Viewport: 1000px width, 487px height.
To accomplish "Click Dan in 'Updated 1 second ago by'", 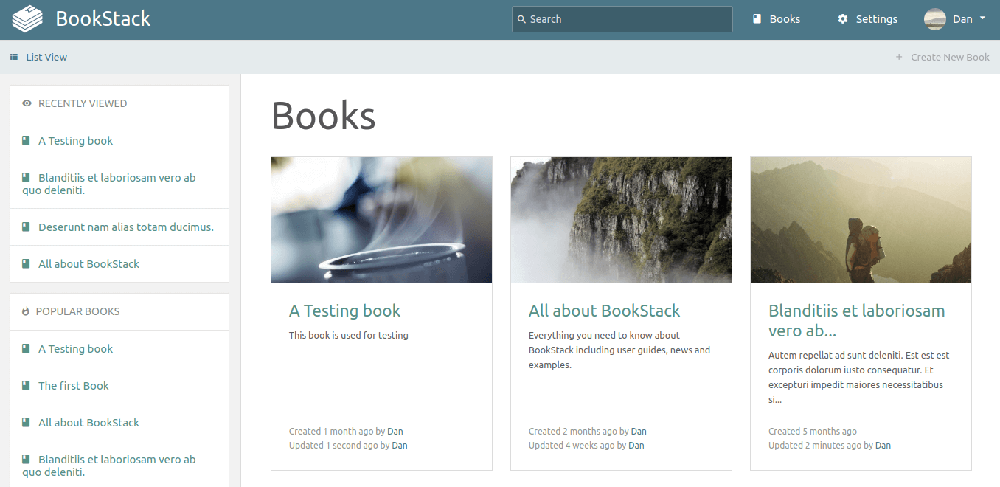I will tap(400, 445).
